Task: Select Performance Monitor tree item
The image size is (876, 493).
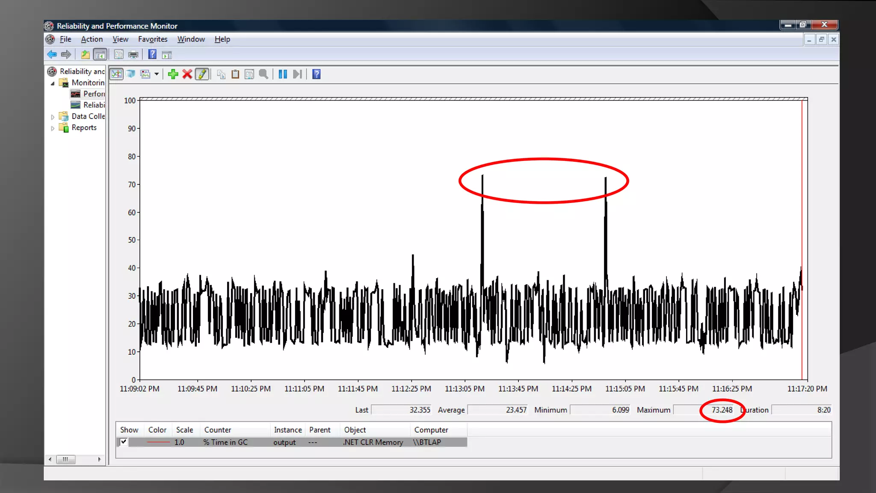Action: click(x=93, y=94)
